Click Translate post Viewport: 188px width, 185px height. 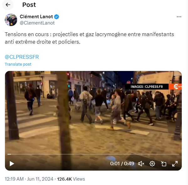click(18, 64)
